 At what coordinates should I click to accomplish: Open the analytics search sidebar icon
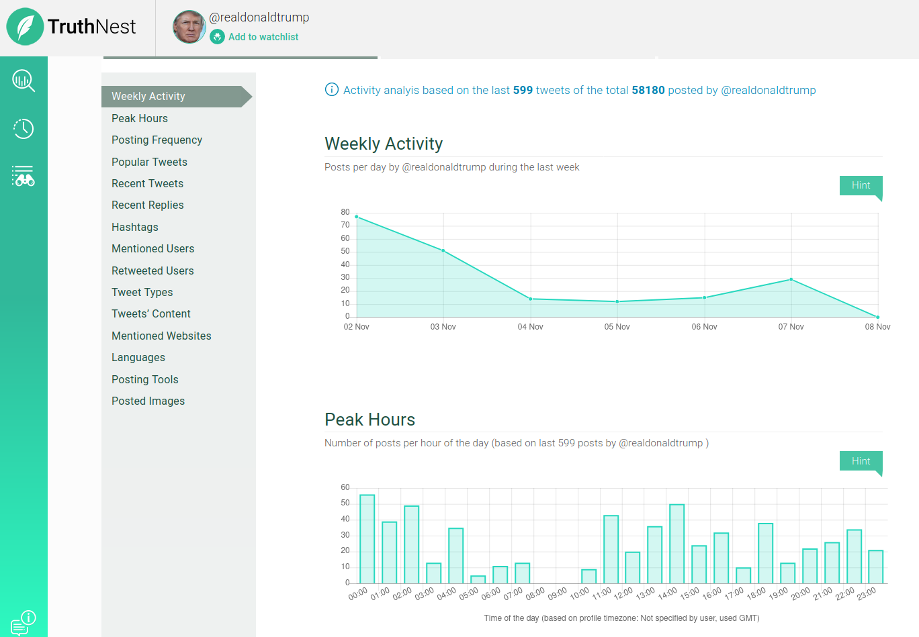coord(24,81)
